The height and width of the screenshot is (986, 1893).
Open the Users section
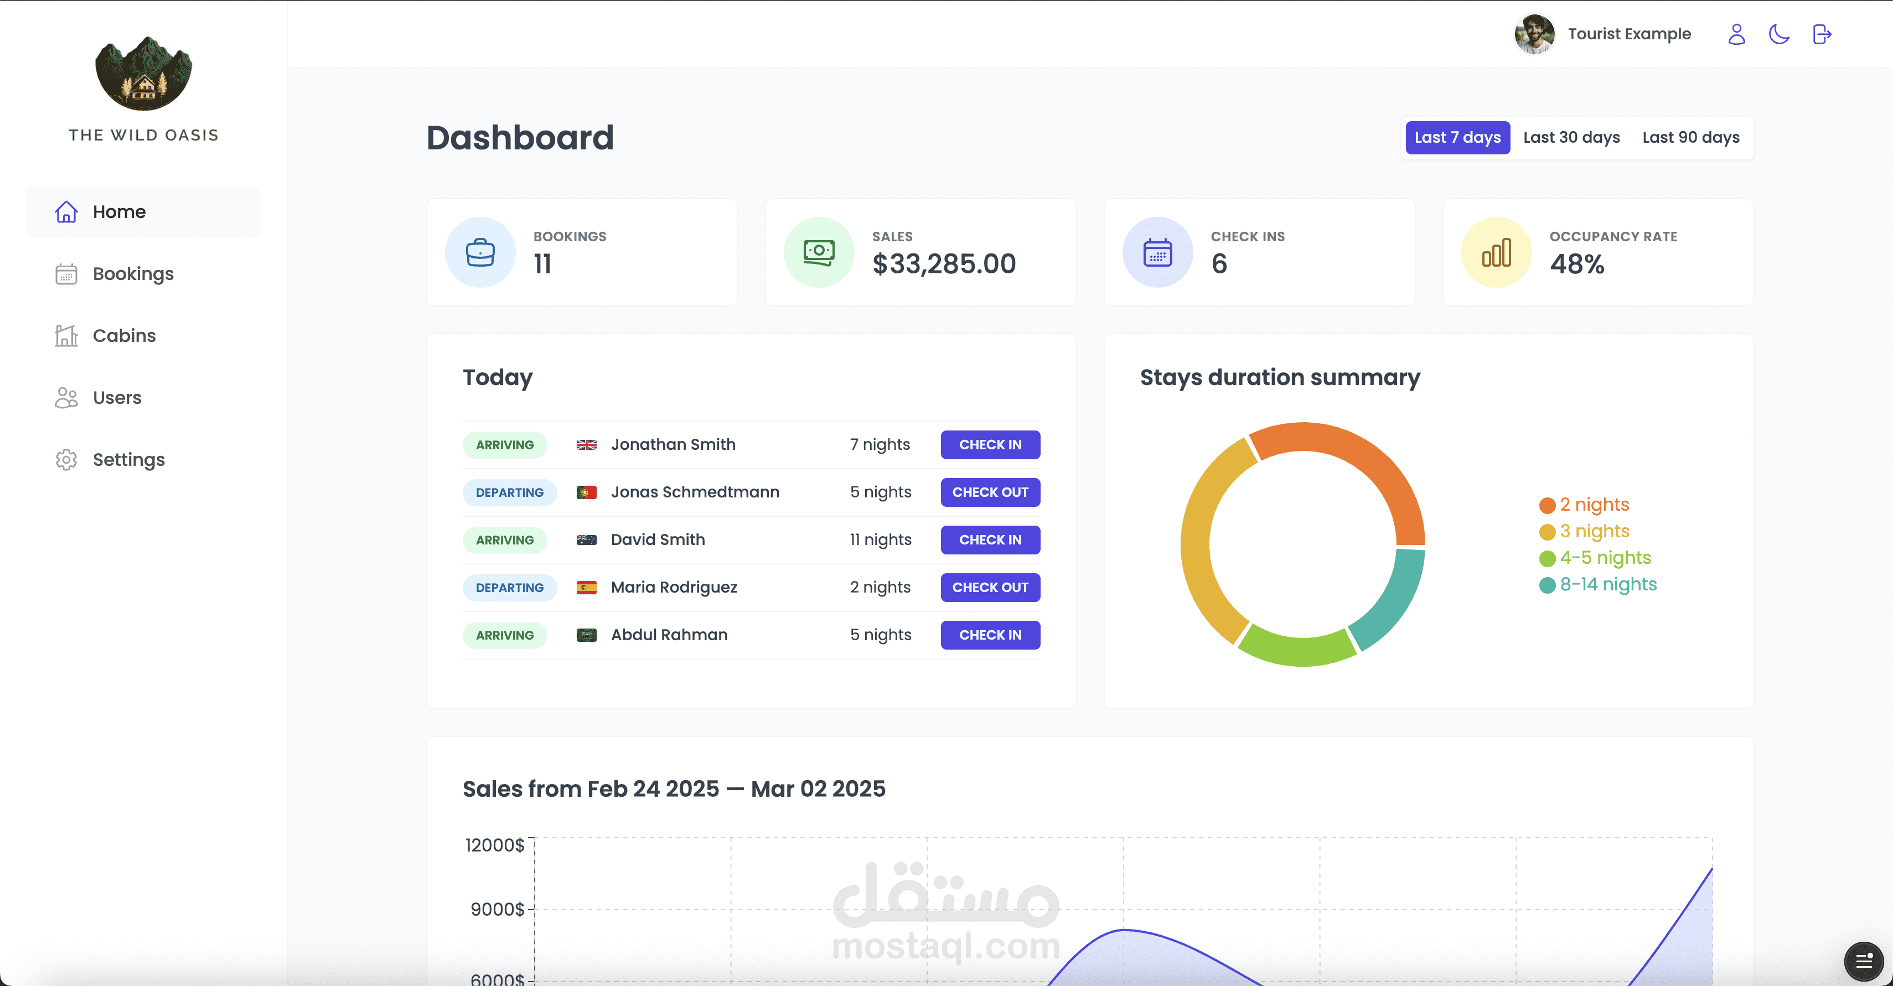pyautogui.click(x=143, y=397)
